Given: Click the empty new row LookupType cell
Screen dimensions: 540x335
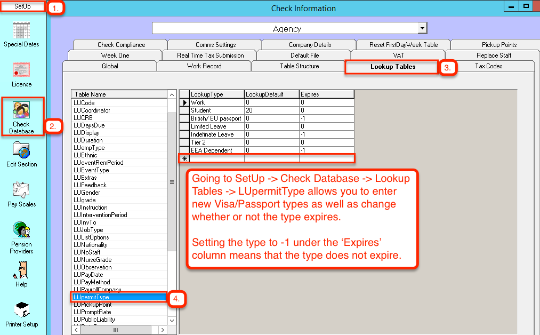Looking at the screenshot, I should tap(216, 158).
